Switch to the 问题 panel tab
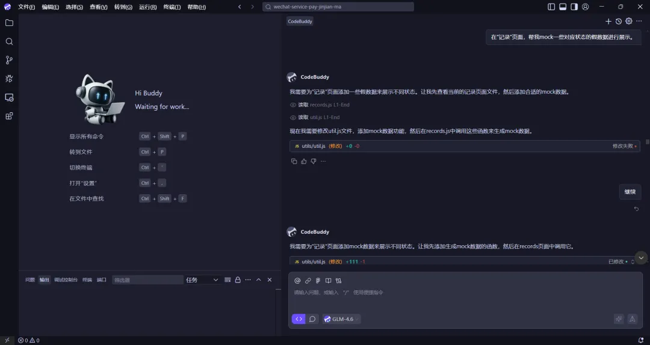The width and height of the screenshot is (650, 345). click(x=30, y=280)
